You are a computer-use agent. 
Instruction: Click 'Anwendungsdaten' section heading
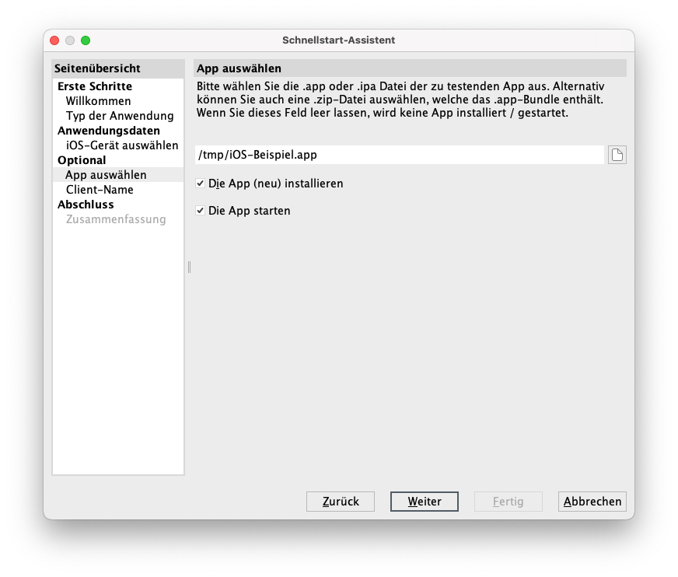[x=109, y=131]
